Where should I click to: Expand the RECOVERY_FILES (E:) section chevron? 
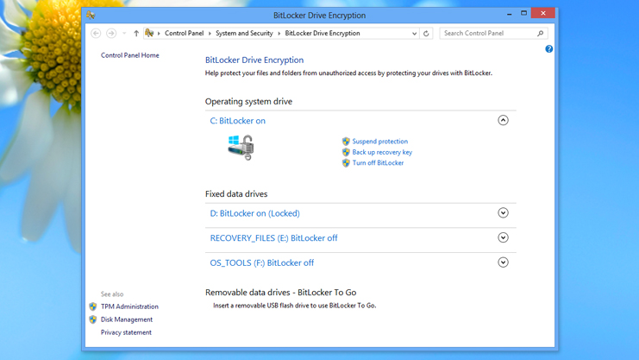503,237
